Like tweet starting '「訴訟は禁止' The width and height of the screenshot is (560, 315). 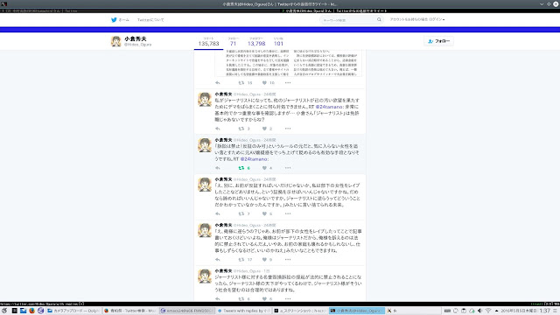coord(264,168)
